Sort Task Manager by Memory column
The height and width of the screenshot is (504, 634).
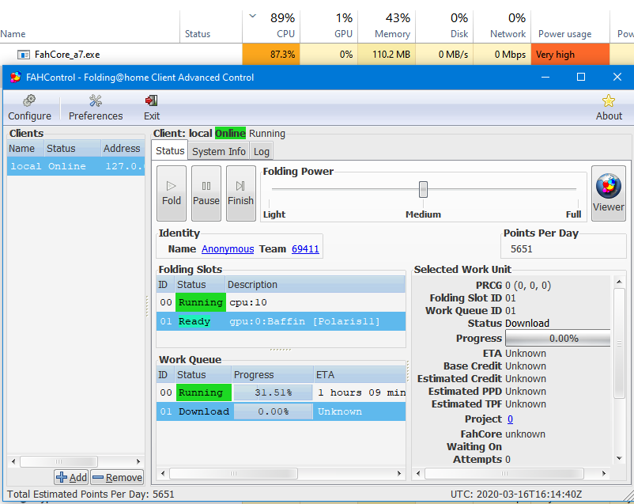(x=387, y=26)
